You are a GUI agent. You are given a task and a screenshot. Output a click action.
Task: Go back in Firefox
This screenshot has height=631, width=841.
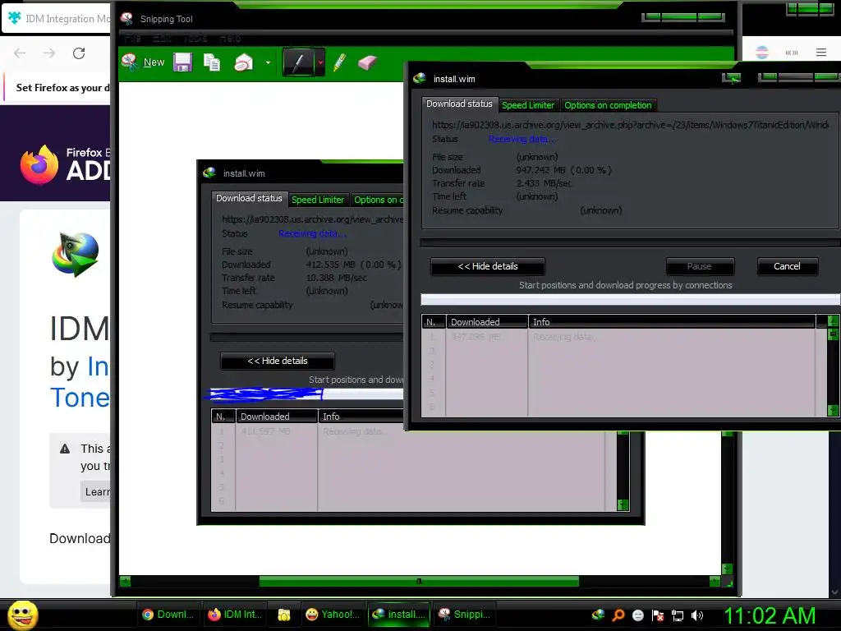click(x=20, y=53)
